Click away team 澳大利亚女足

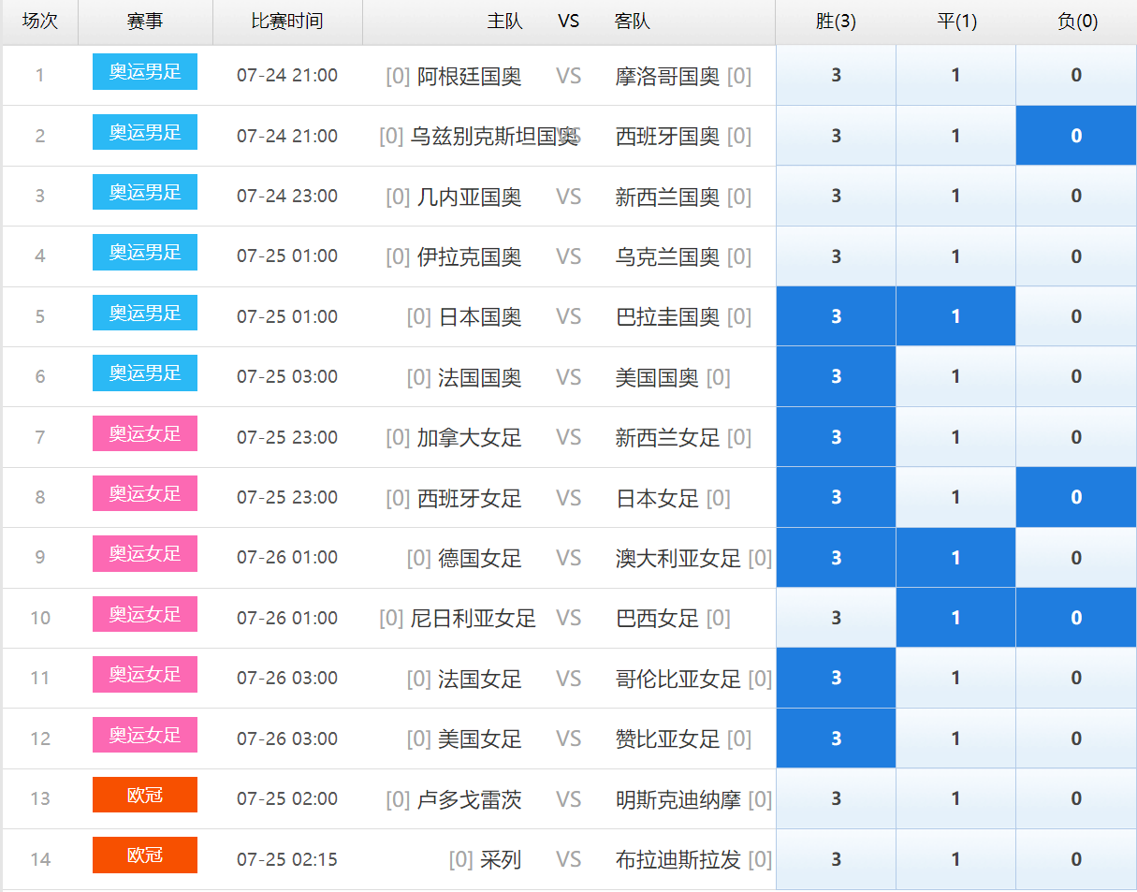(x=678, y=559)
